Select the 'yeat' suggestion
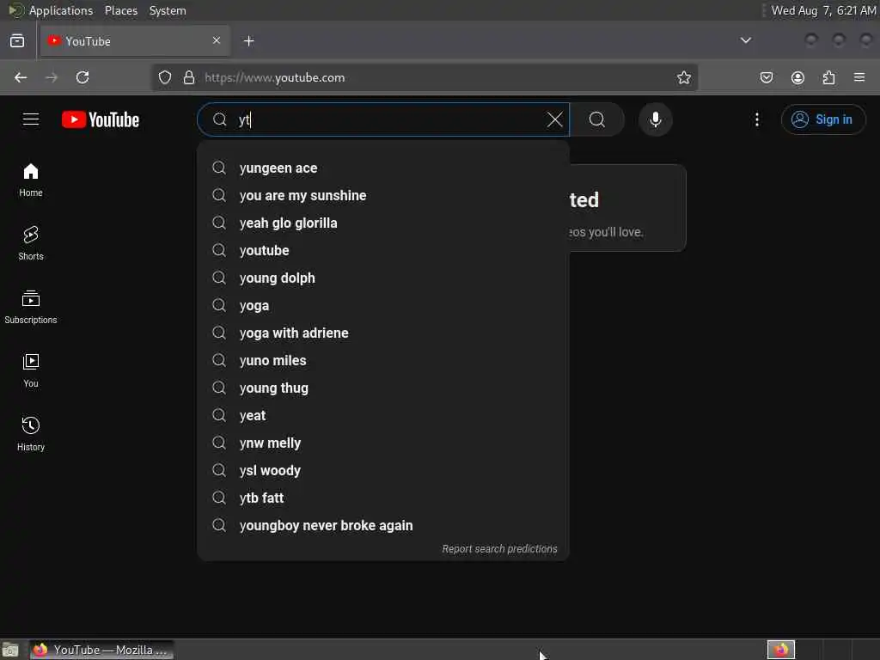 tap(383, 415)
